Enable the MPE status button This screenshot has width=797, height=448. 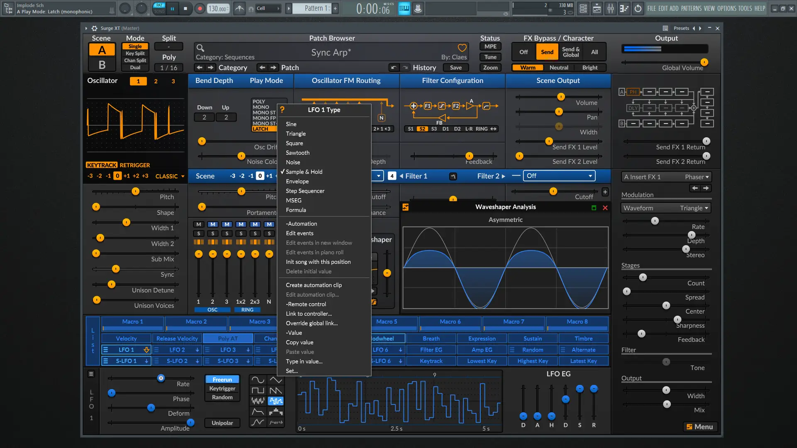490,47
